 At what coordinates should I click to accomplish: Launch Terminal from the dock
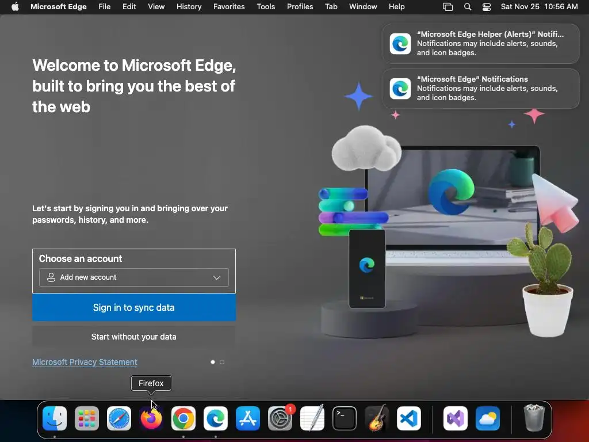(x=345, y=418)
